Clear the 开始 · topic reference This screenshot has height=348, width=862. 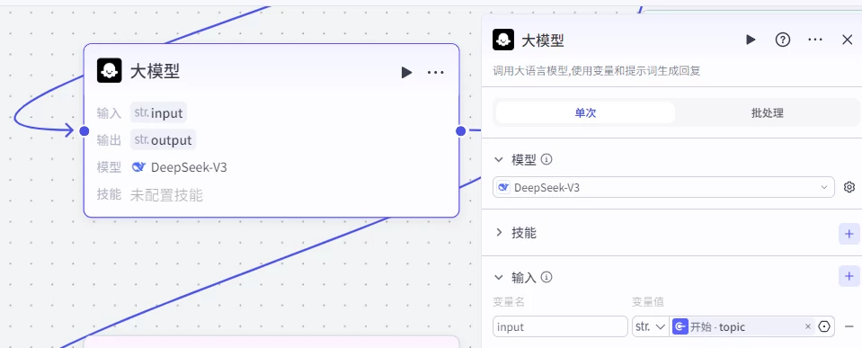pyautogui.click(x=807, y=326)
